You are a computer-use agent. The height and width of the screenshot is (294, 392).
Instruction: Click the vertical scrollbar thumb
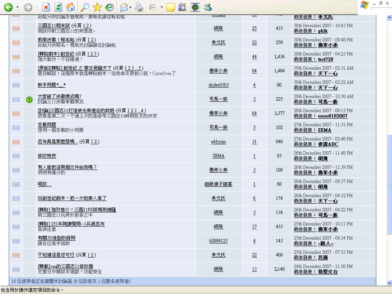pos(389,185)
